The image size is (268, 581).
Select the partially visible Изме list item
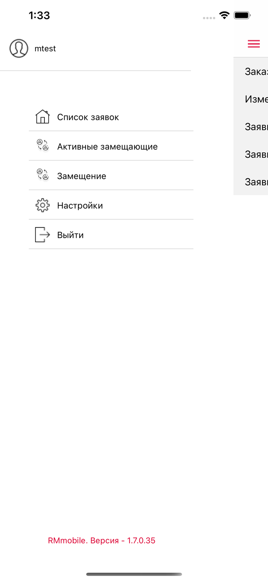(251, 99)
